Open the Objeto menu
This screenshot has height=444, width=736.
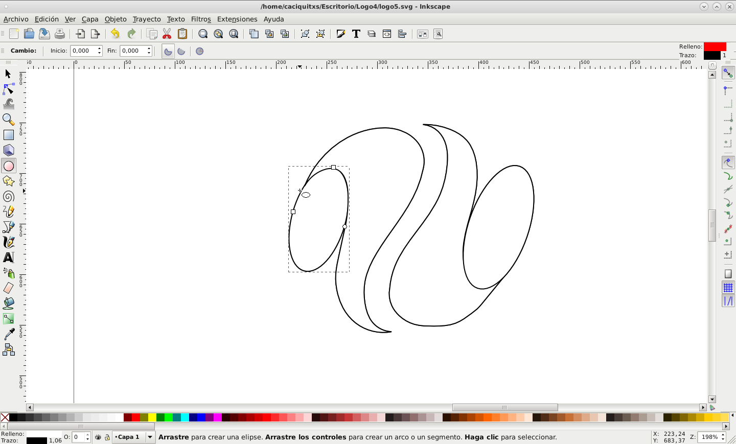click(116, 19)
